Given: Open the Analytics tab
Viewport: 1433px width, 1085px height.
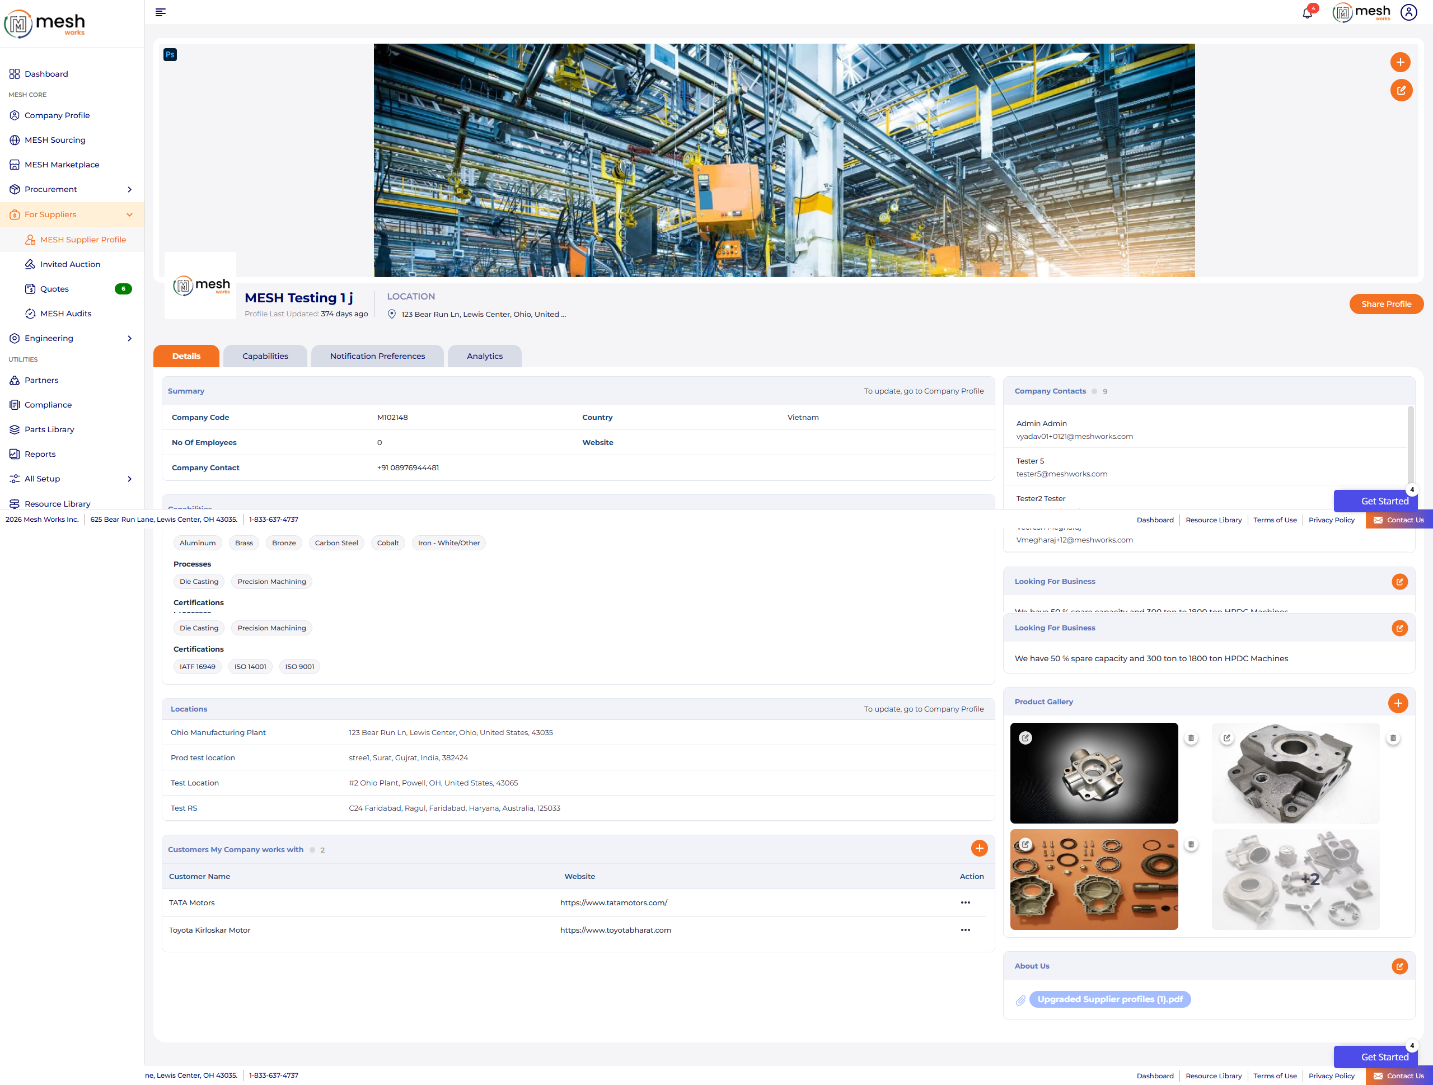Looking at the screenshot, I should tap(485, 356).
